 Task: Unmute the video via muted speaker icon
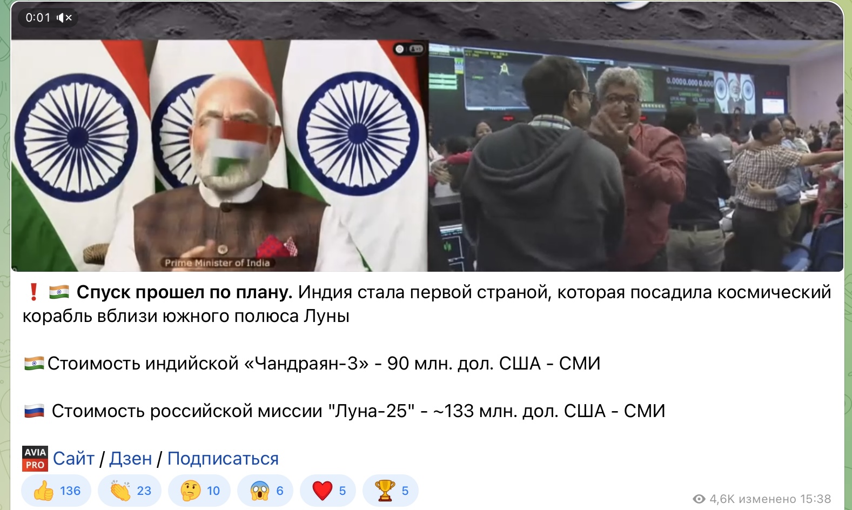coord(64,18)
